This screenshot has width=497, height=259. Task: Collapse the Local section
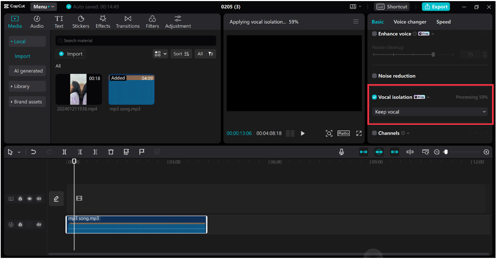[27, 41]
